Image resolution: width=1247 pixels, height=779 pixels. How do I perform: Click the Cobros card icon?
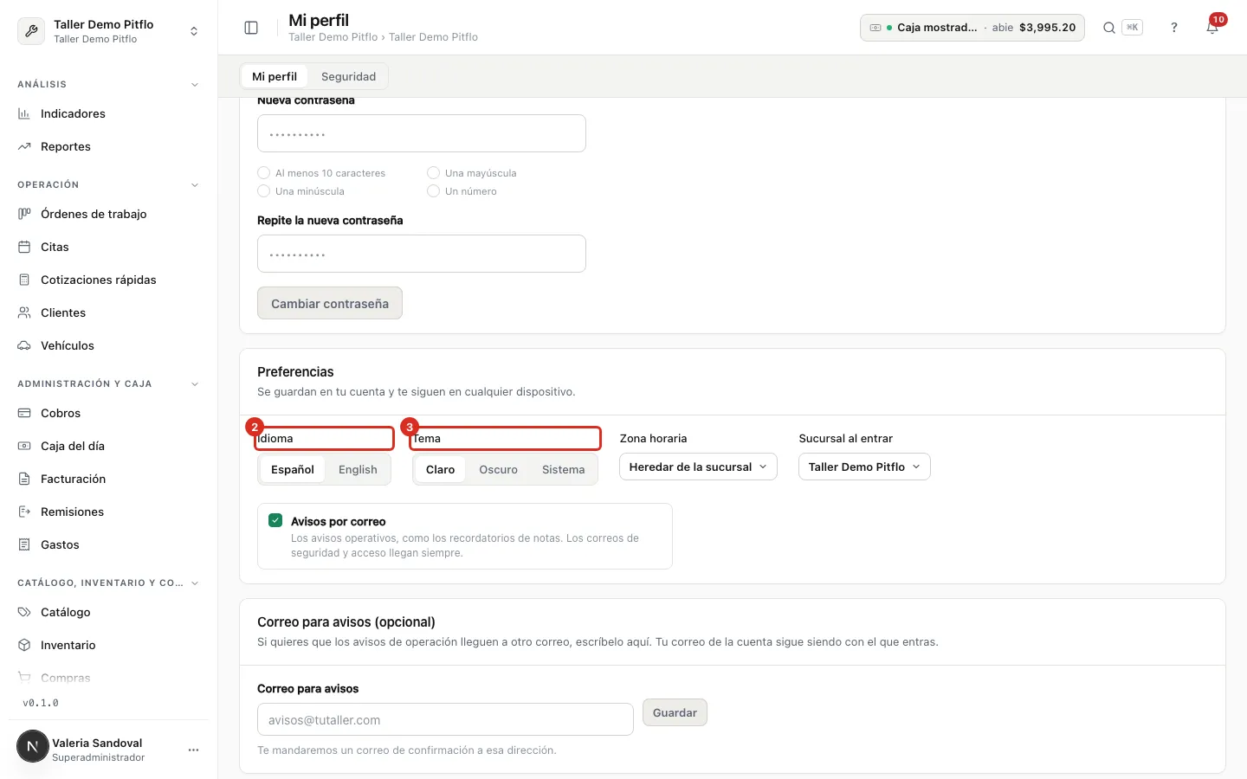tap(24, 413)
